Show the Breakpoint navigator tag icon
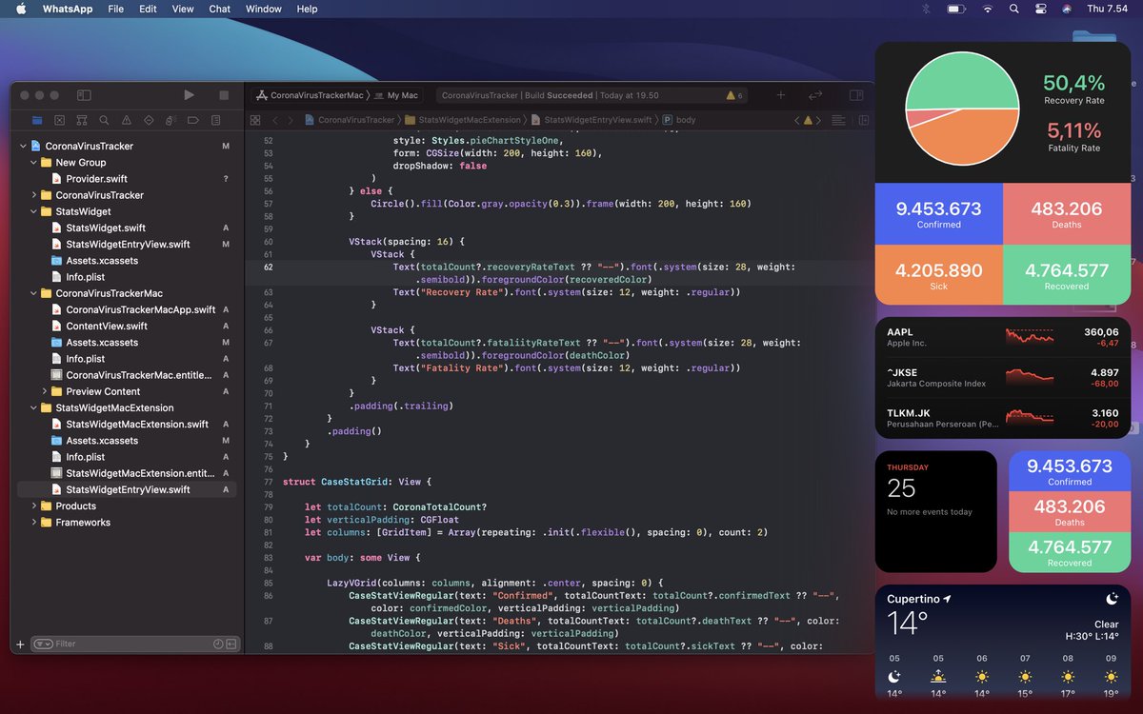Screen dimensions: 1143x714 coord(193,119)
